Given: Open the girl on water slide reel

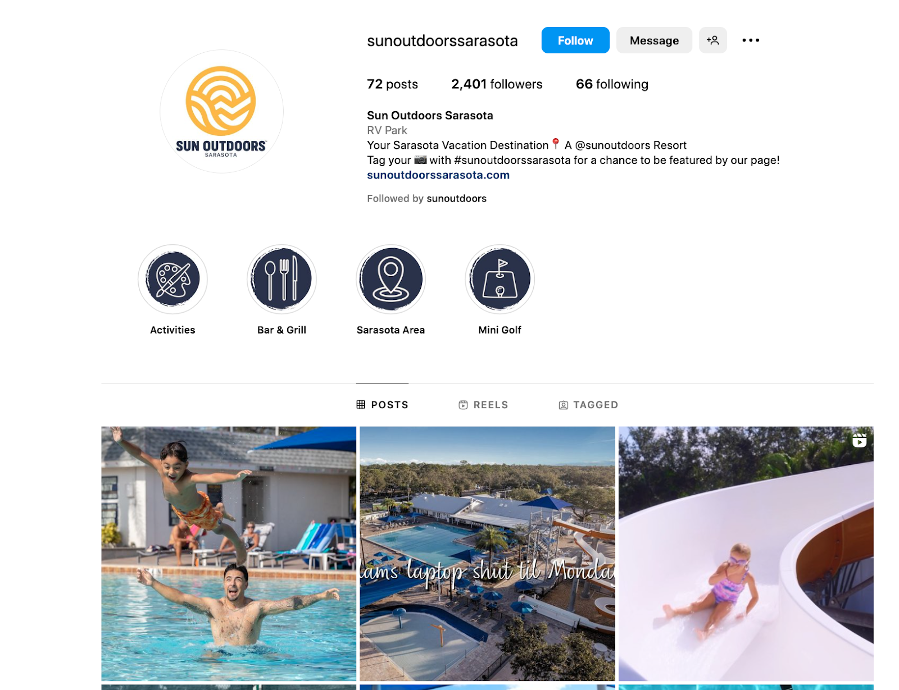Looking at the screenshot, I should click(746, 554).
